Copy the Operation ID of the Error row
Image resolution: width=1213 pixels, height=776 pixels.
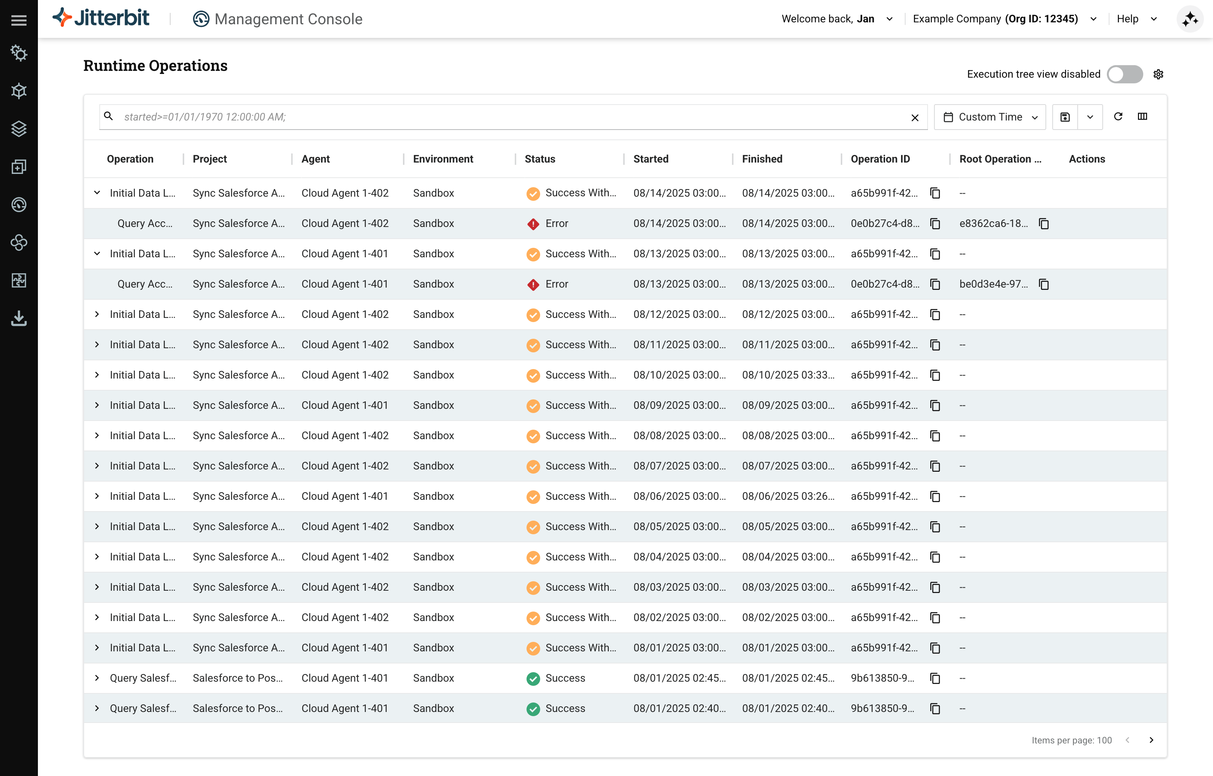[x=935, y=223]
